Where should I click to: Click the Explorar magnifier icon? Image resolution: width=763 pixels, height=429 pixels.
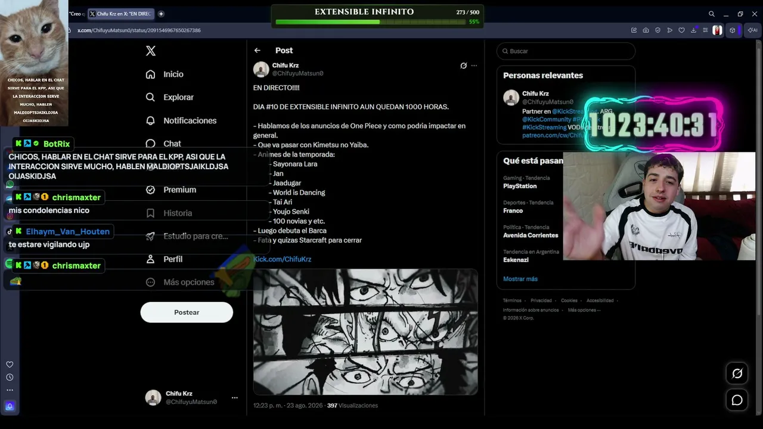(151, 97)
